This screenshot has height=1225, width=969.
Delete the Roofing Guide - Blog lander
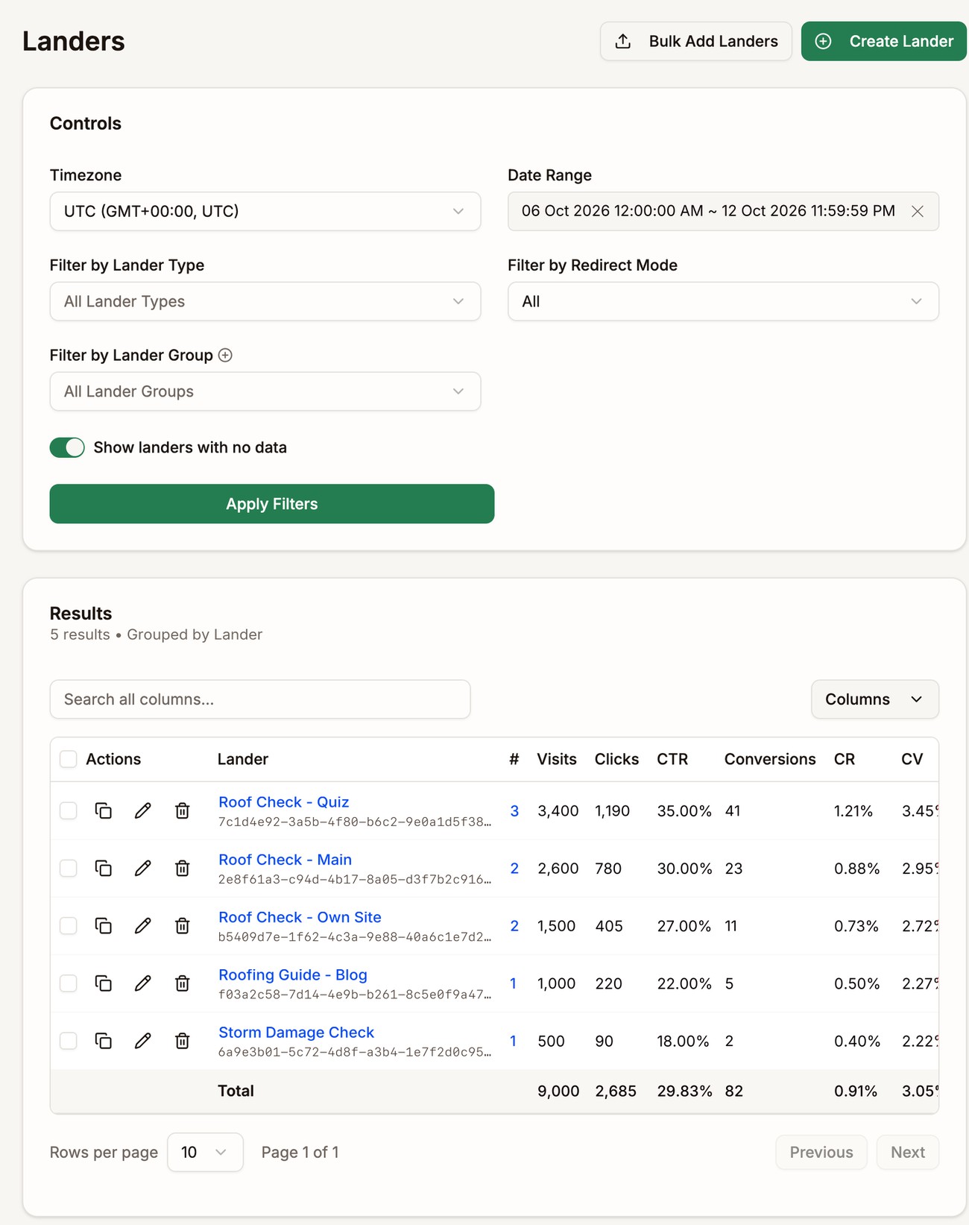(182, 983)
